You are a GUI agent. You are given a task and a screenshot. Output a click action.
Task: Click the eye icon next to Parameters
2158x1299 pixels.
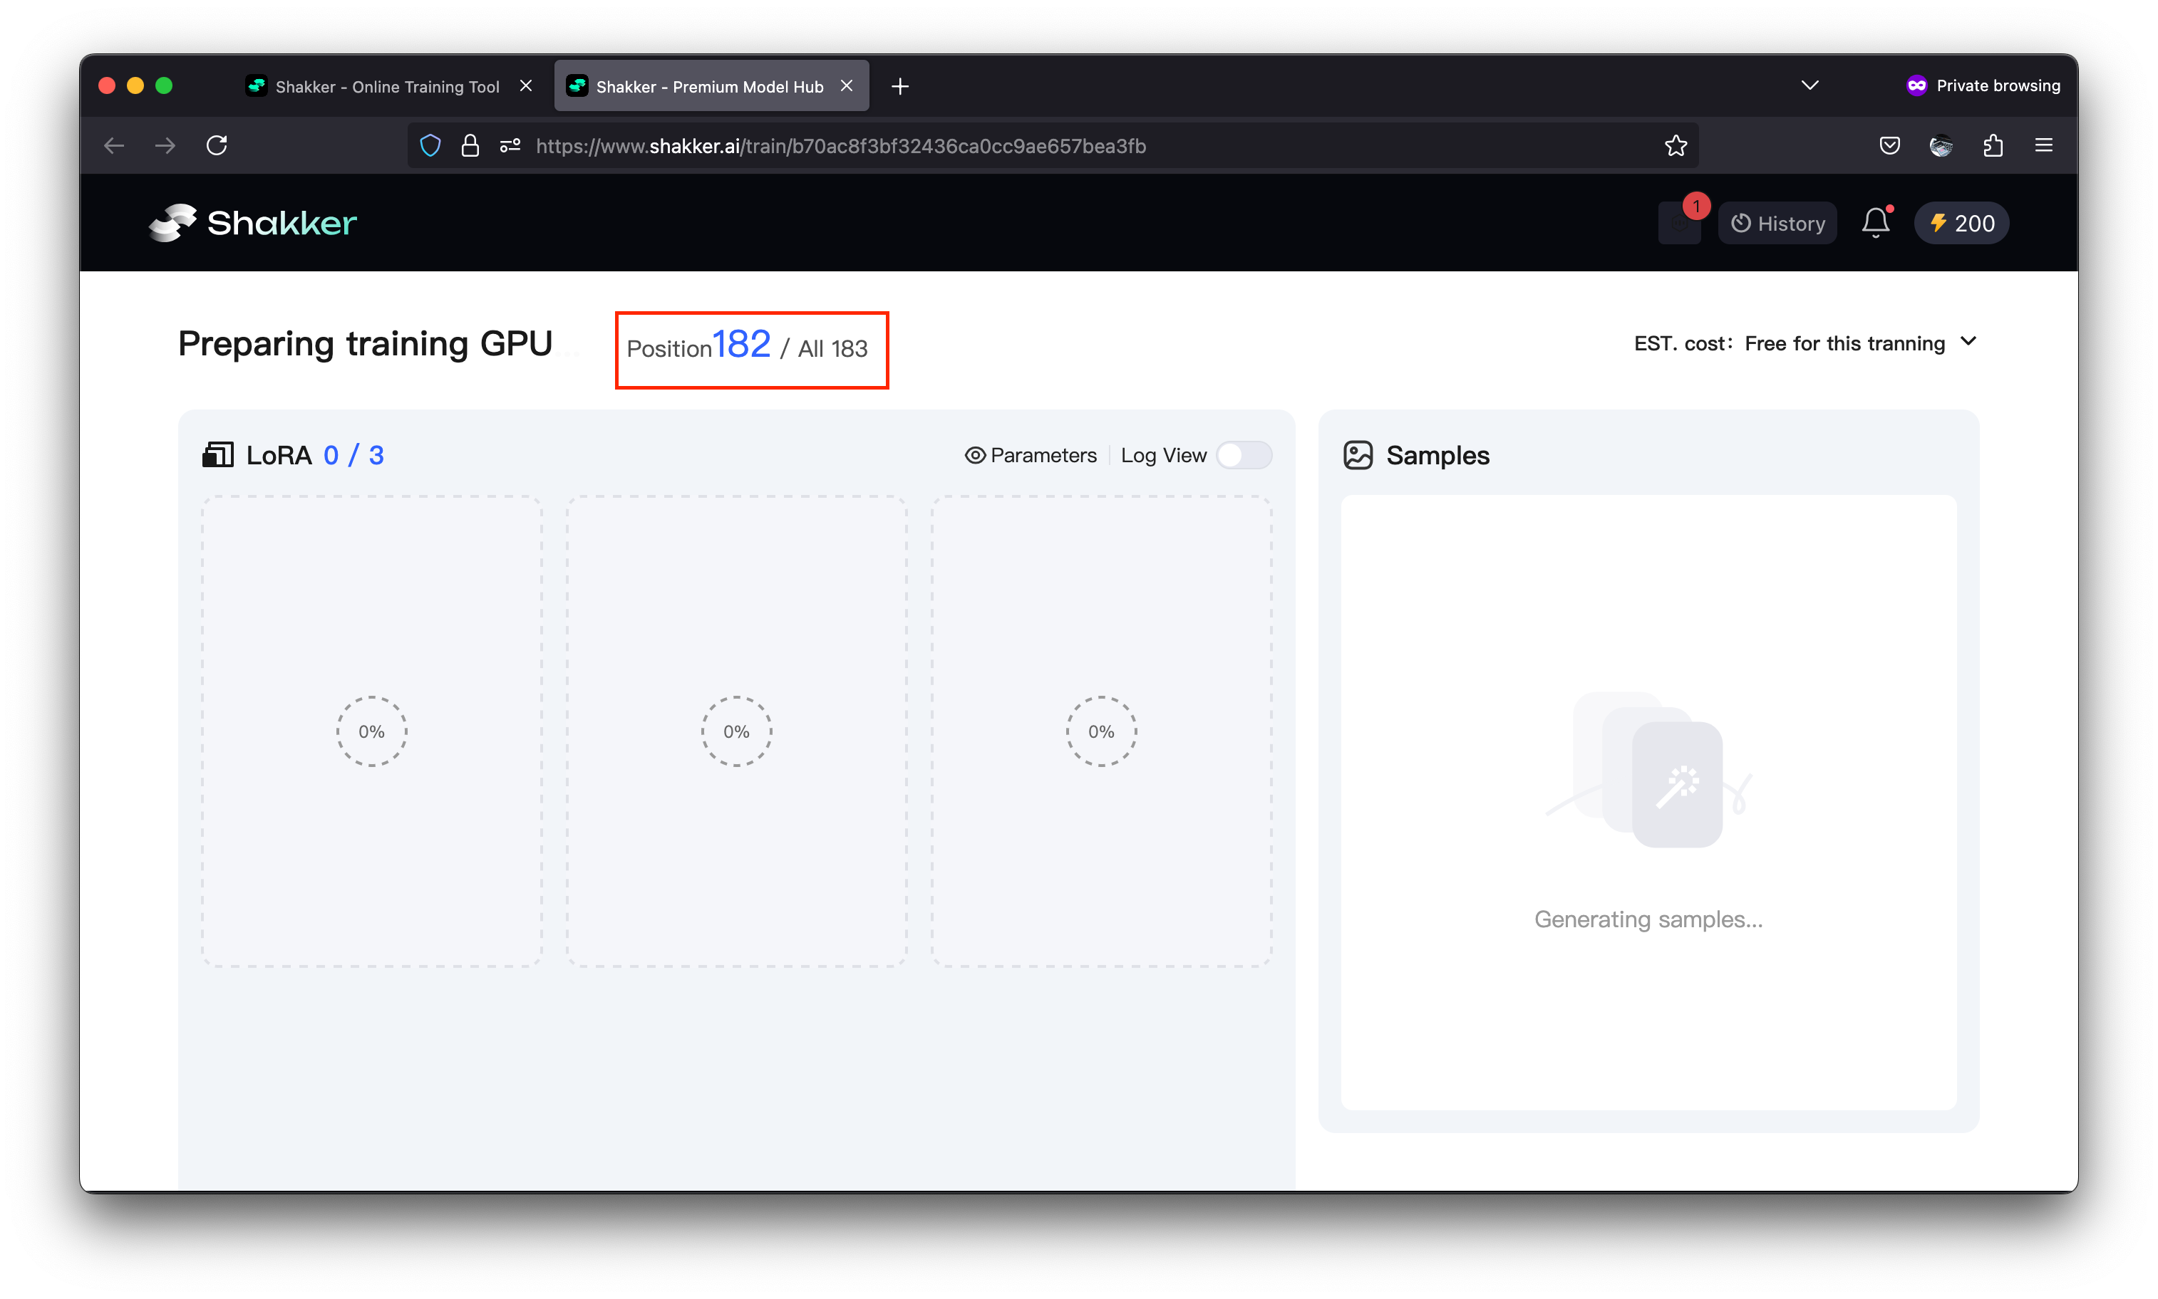[974, 454]
